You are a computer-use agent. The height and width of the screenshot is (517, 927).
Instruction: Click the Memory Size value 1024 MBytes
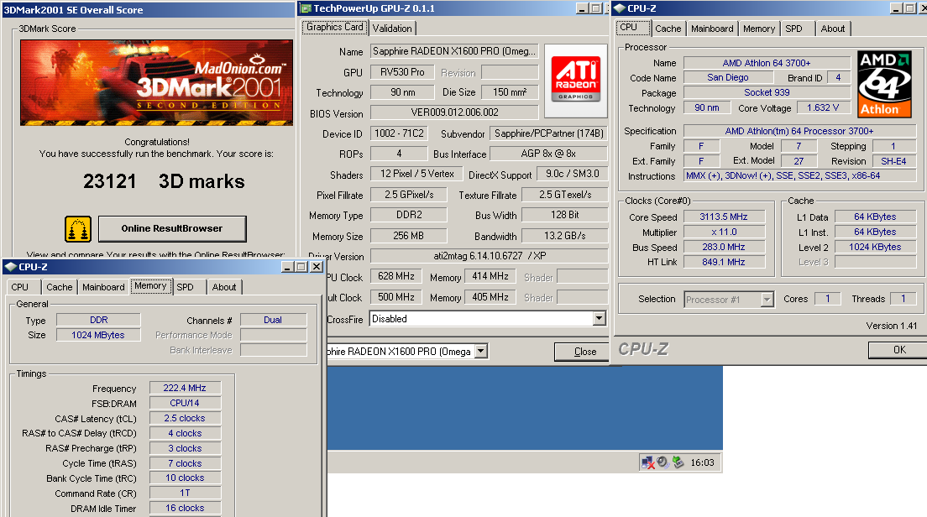pos(98,335)
